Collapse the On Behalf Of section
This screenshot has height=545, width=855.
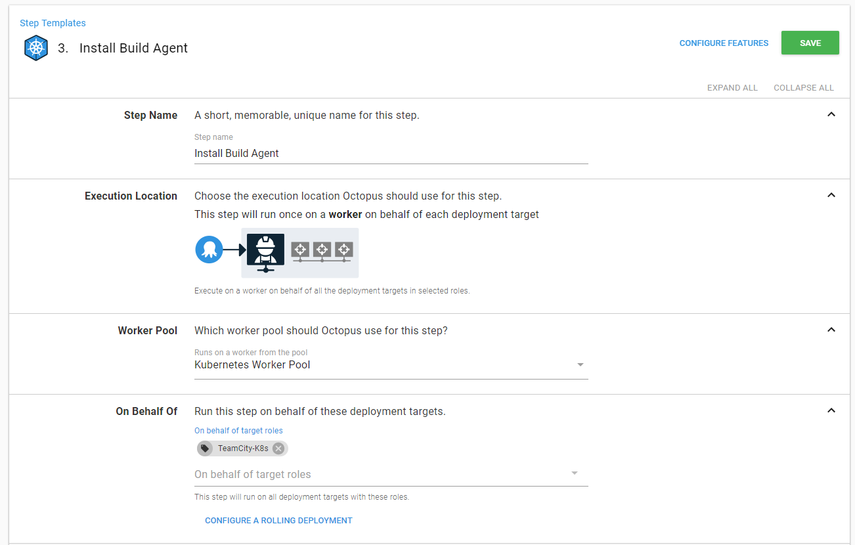coord(831,410)
